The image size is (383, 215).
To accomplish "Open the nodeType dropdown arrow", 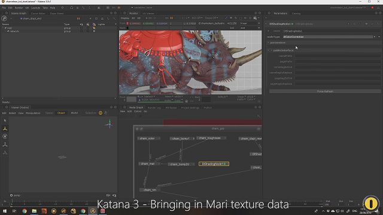I will [x=375, y=37].
